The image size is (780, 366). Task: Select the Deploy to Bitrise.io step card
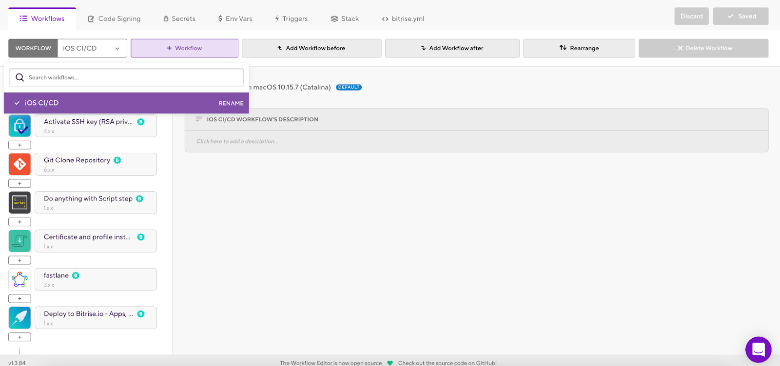pyautogui.click(x=96, y=318)
